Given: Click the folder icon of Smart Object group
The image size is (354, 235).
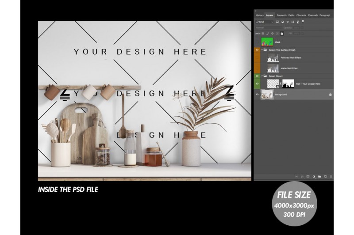Looking at the screenshot, I should coord(265,76).
